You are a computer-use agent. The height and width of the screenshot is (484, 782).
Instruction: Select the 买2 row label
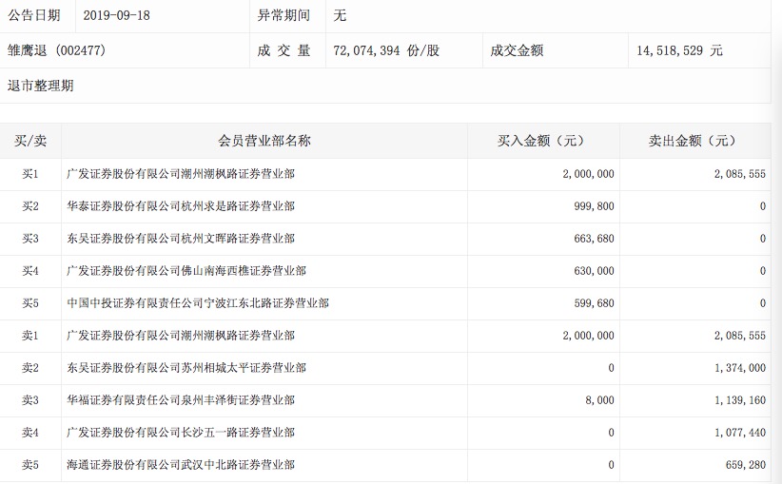click(29, 205)
